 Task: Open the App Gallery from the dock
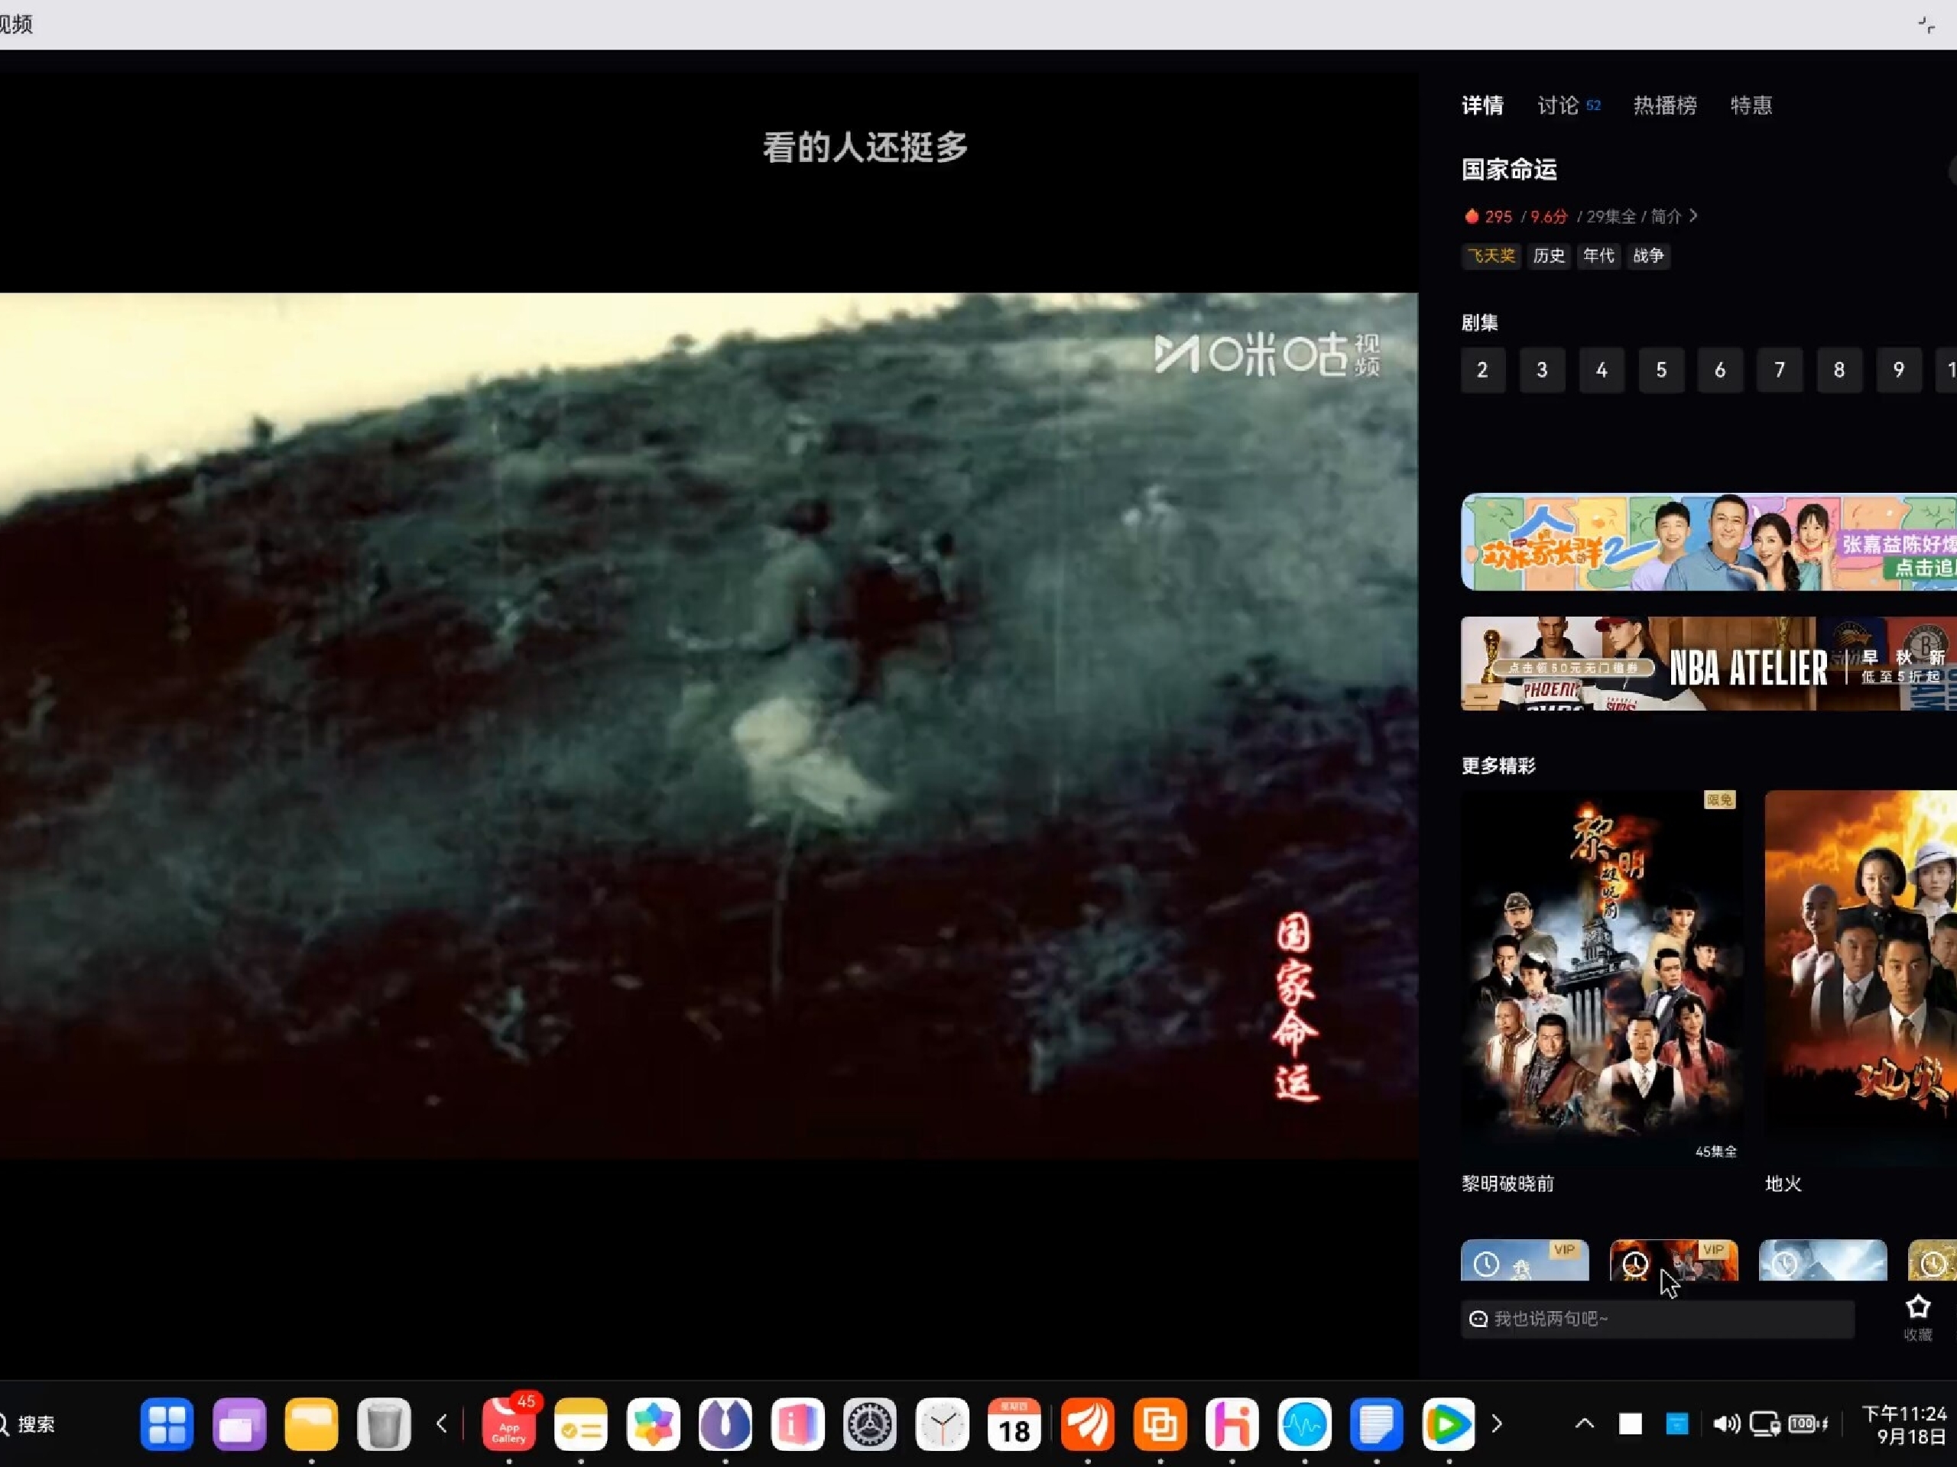pos(508,1423)
